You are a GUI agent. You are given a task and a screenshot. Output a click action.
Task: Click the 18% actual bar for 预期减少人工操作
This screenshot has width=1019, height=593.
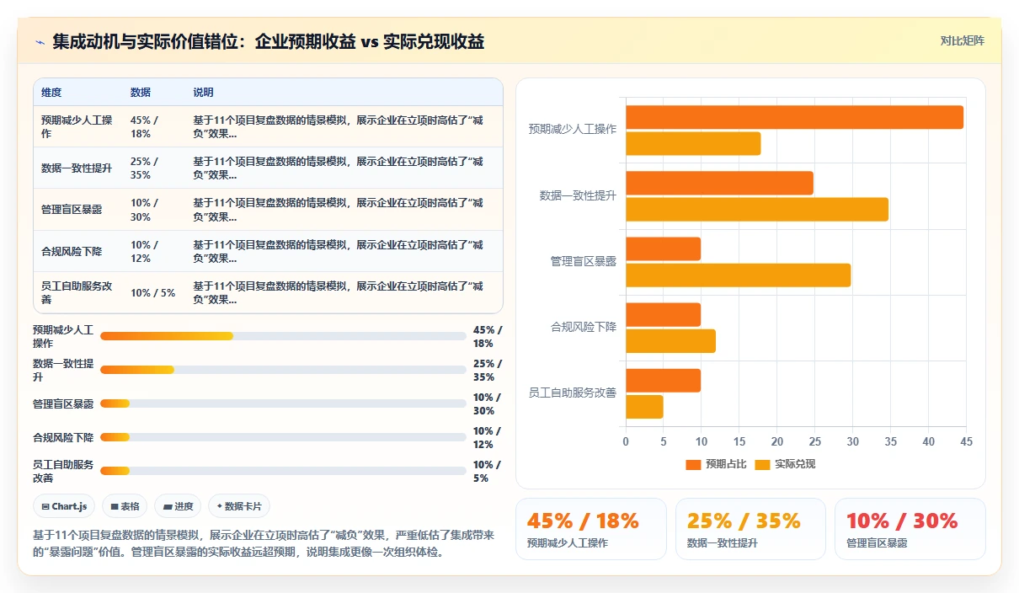[693, 143]
